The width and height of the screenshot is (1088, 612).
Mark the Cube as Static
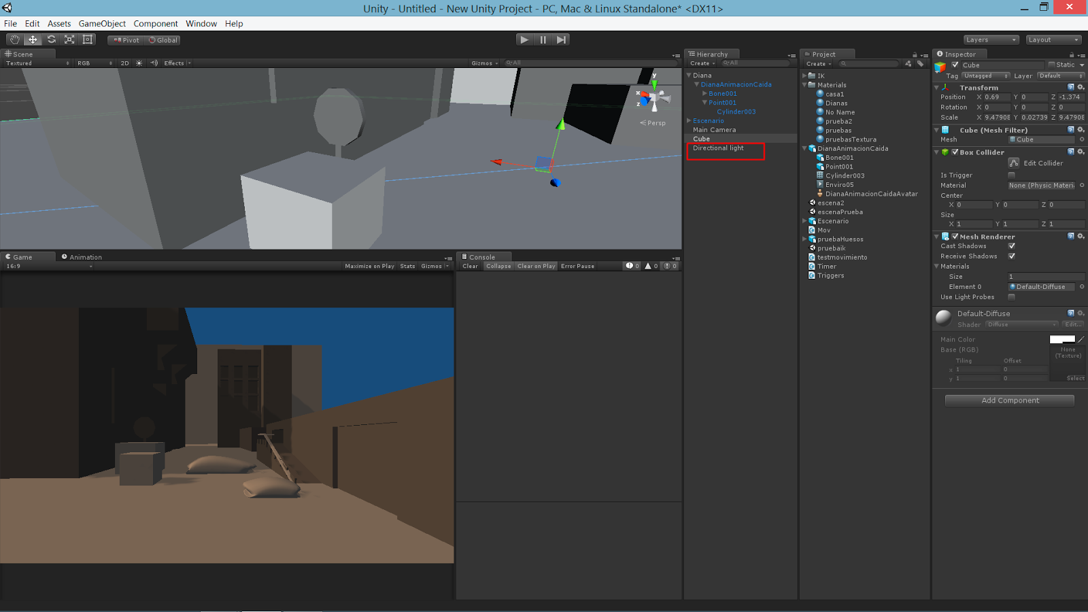[x=1051, y=65]
